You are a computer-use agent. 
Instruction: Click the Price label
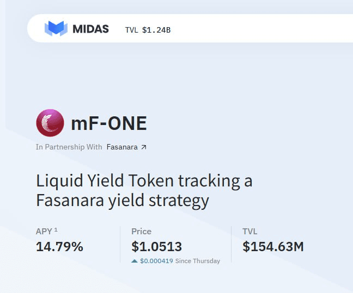[141, 232]
